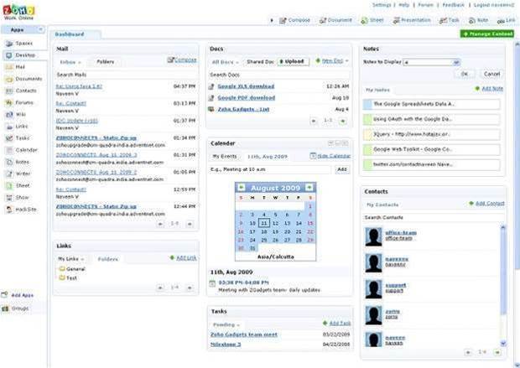Open My Links dropdown
This screenshot has width=520, height=368.
[x=71, y=259]
